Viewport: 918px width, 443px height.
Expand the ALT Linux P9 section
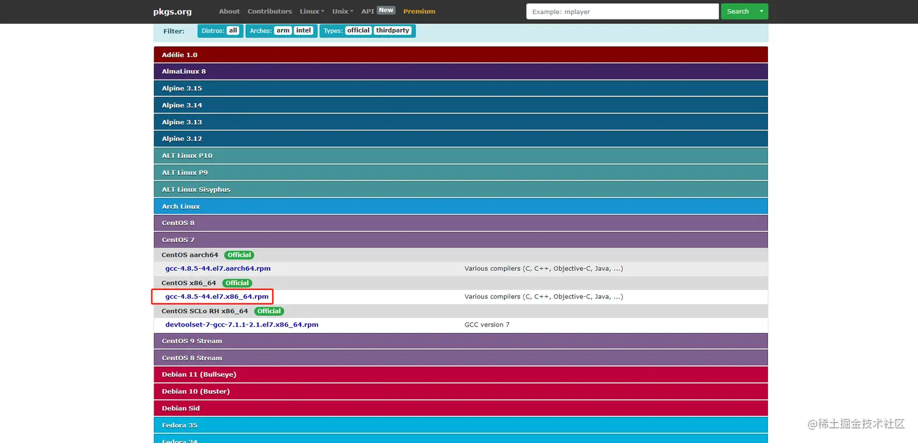pyautogui.click(x=461, y=173)
